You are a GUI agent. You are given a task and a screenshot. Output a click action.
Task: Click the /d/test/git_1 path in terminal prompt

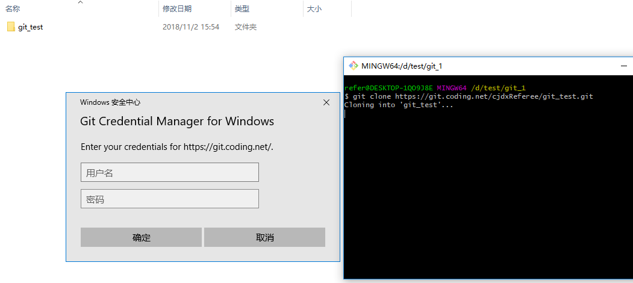point(498,88)
